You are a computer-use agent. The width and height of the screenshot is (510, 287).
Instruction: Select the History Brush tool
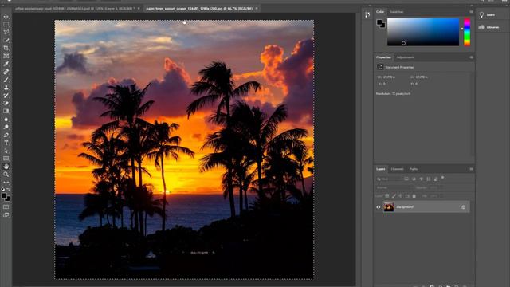(6, 96)
